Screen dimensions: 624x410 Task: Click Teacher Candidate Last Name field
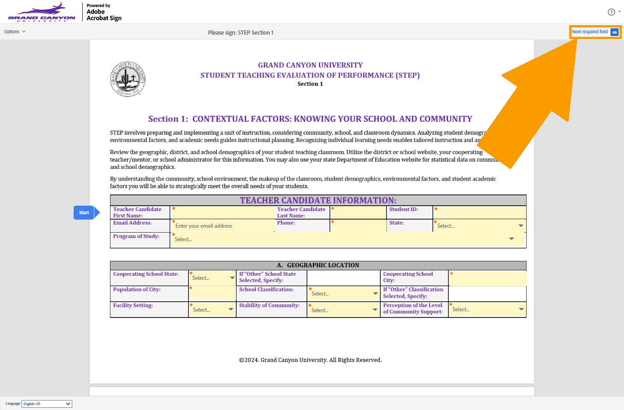[x=358, y=212]
